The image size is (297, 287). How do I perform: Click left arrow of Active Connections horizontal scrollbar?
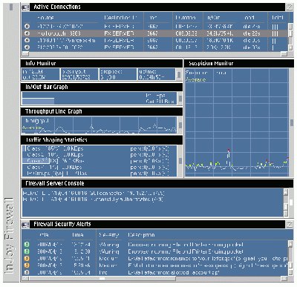pyautogui.click(x=25, y=53)
